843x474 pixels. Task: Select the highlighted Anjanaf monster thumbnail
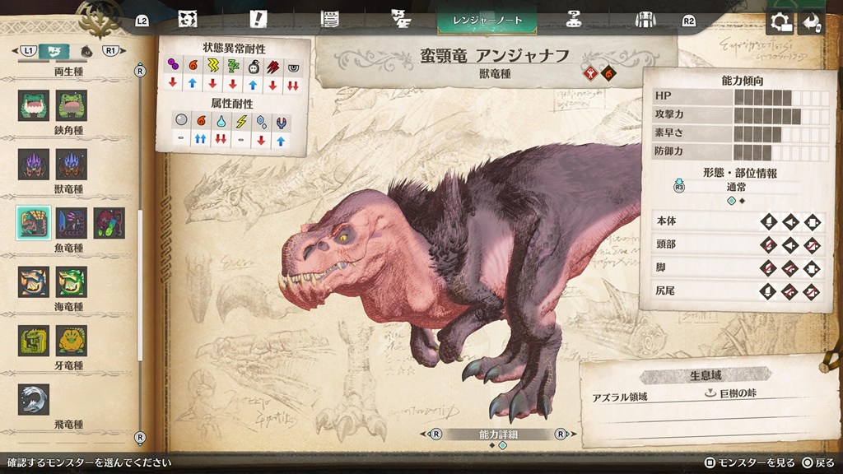[x=34, y=223]
